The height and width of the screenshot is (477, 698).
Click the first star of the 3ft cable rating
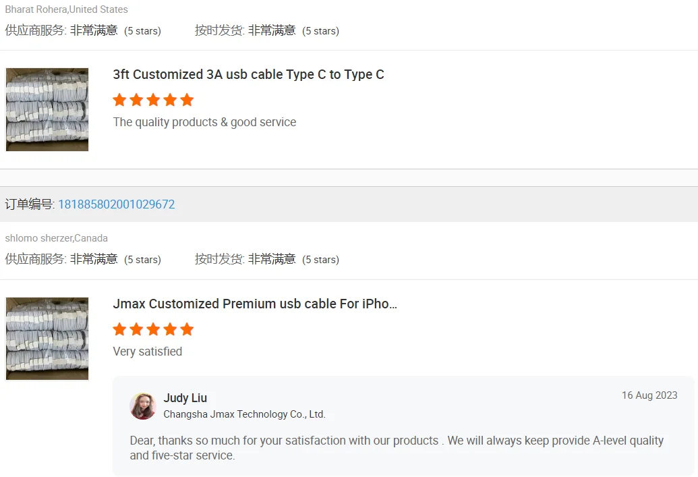pyautogui.click(x=119, y=101)
